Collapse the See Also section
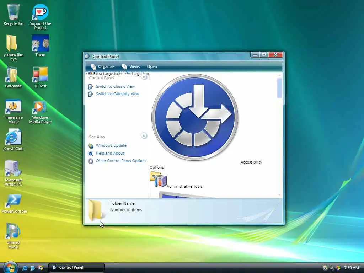The height and width of the screenshot is (273, 364). (x=144, y=135)
